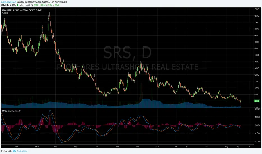The height and width of the screenshot is (154, 262).
Task: Click the Jun label on the time axis
Action: (207, 146)
